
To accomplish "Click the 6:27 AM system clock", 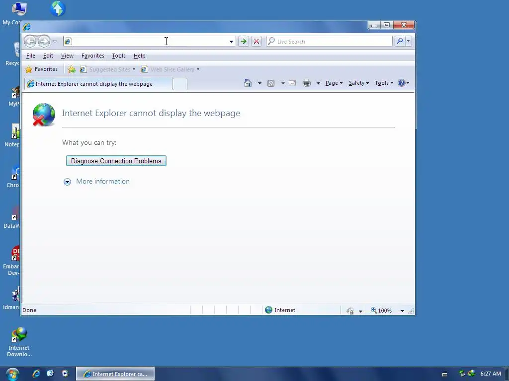I will 491,374.
